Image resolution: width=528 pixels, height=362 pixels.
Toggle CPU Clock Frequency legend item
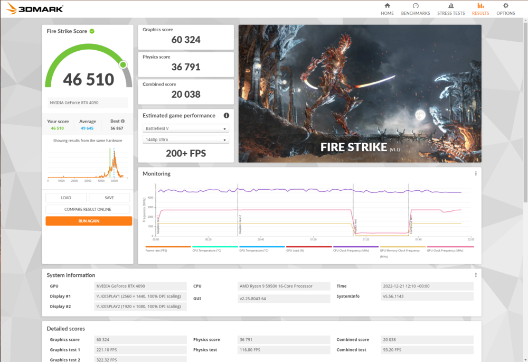coord(355,249)
